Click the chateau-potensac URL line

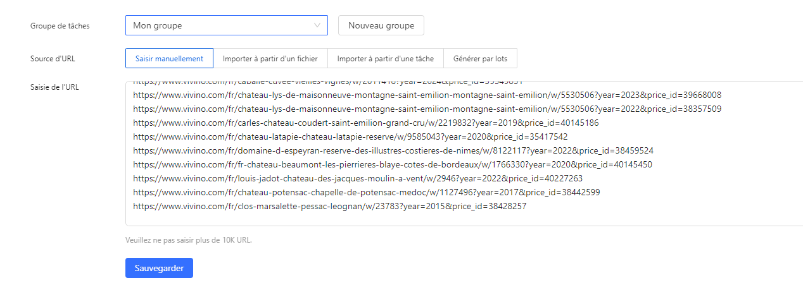point(366,192)
